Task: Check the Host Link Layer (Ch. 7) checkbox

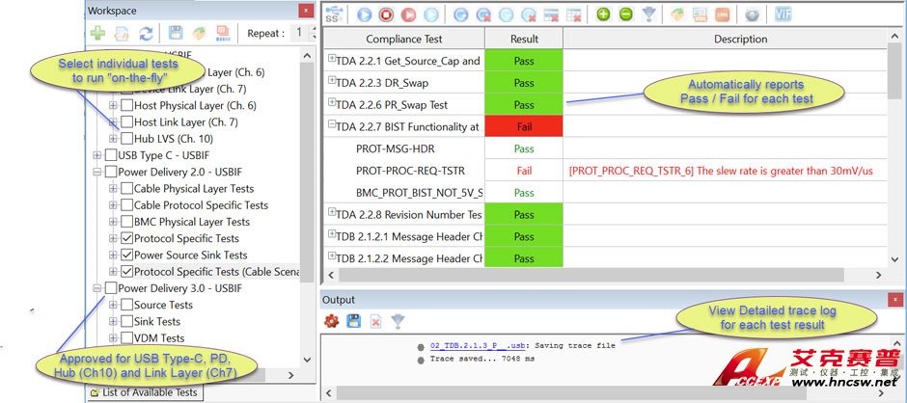Action: tap(126, 122)
